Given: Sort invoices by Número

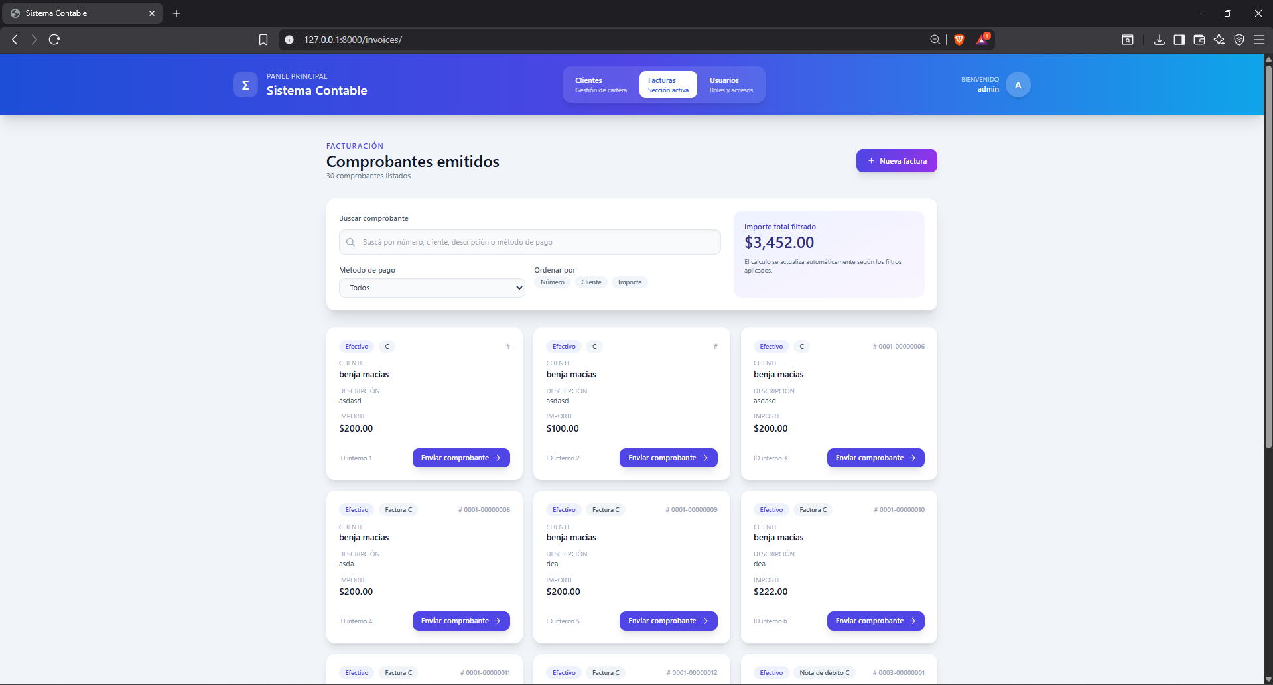Looking at the screenshot, I should click(x=552, y=282).
